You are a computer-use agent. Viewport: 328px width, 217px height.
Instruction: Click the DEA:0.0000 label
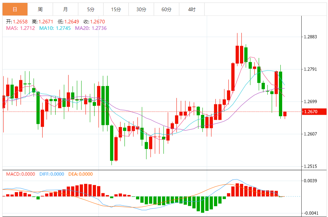pos(80,174)
